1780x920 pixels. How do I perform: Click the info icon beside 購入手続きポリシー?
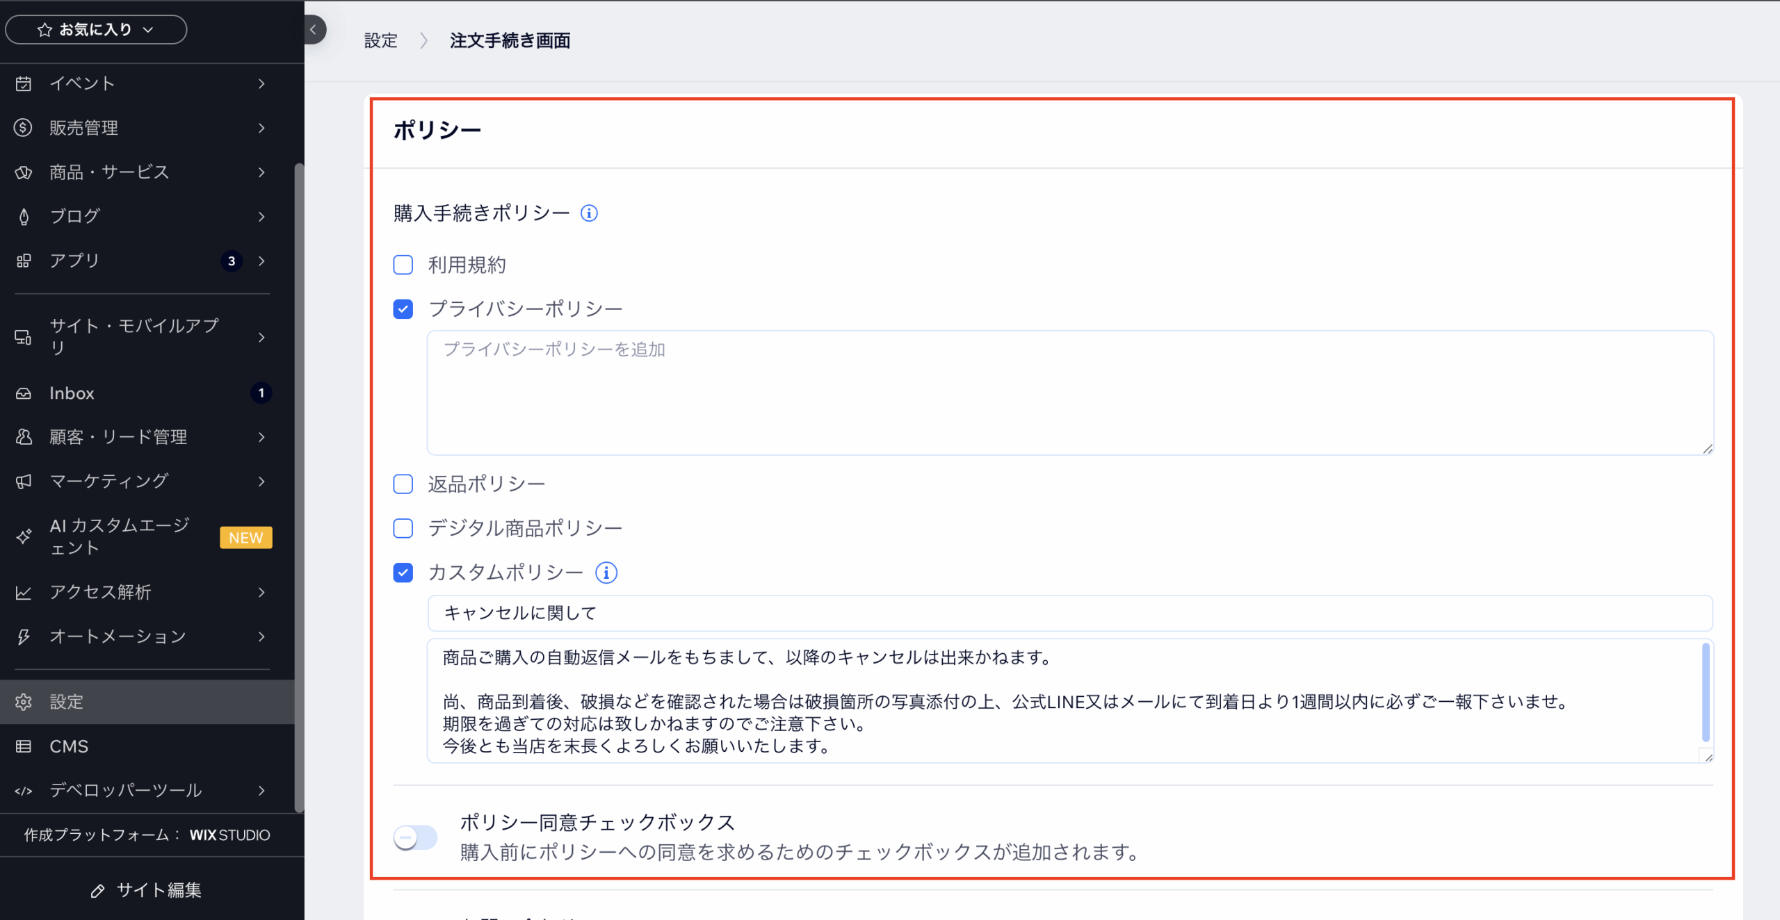point(589,213)
